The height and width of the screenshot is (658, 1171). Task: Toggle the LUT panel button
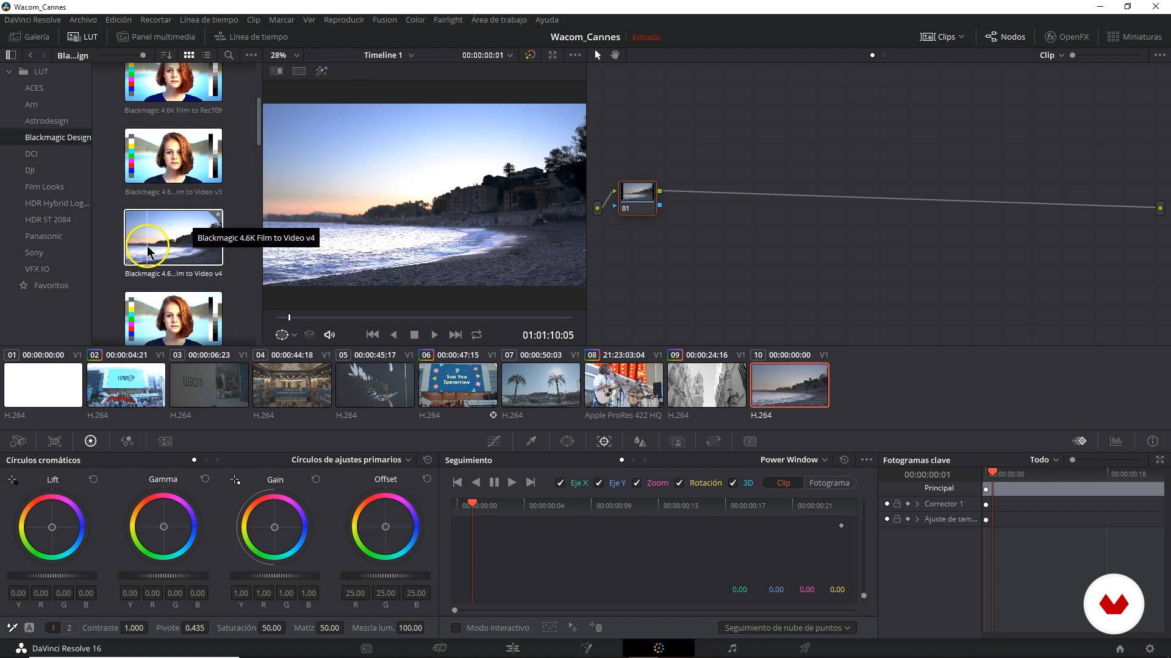coord(82,37)
